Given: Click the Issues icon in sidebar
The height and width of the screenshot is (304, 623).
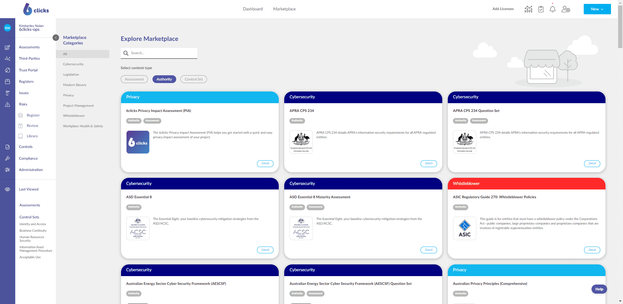Looking at the screenshot, I should [7, 93].
